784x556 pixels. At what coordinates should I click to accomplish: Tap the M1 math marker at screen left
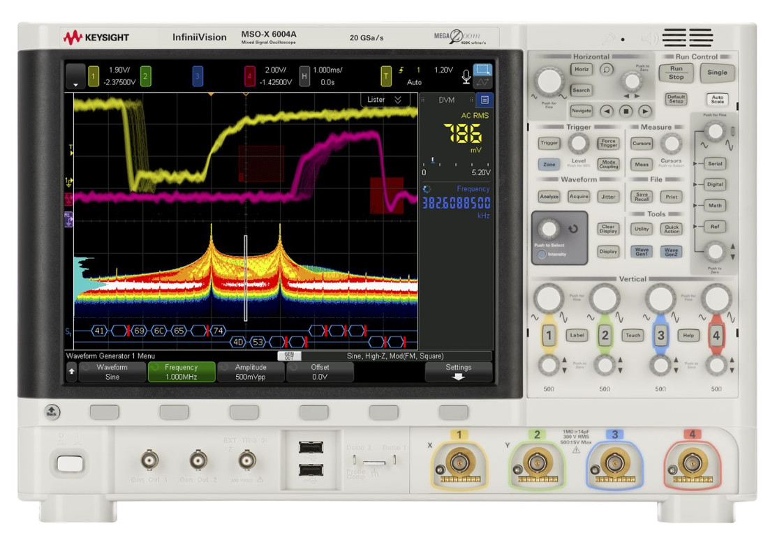tap(68, 218)
